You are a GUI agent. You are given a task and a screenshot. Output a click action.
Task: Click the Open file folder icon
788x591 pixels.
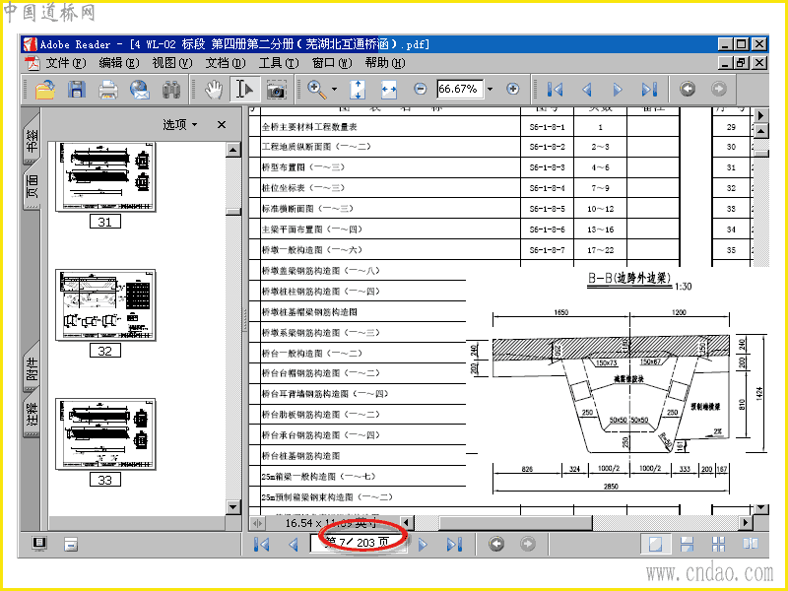point(45,90)
